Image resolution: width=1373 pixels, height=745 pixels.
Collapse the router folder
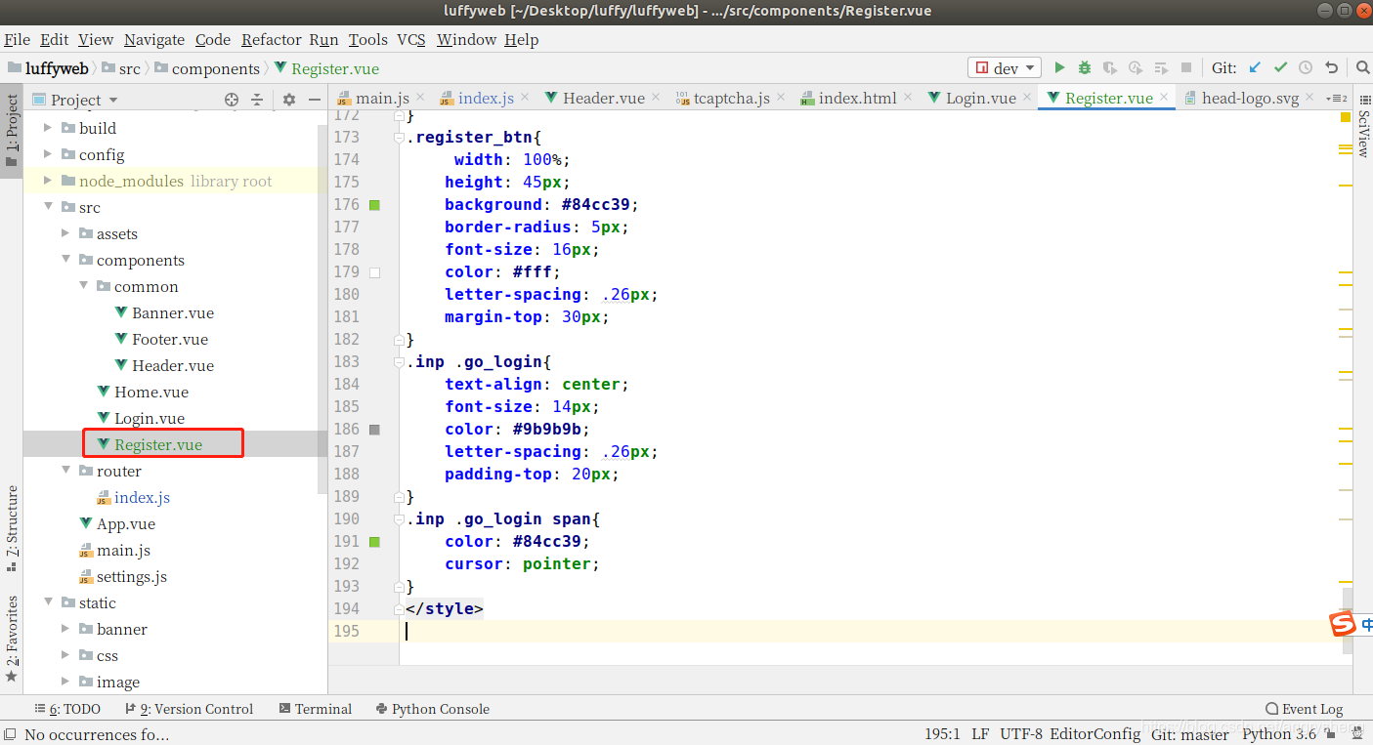65,471
